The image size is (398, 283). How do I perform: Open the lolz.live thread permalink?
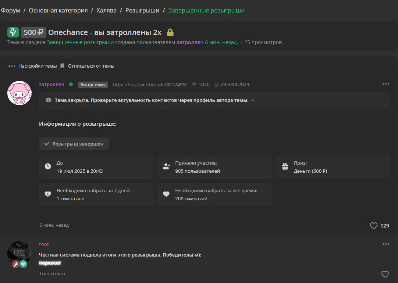pyautogui.click(x=150, y=85)
